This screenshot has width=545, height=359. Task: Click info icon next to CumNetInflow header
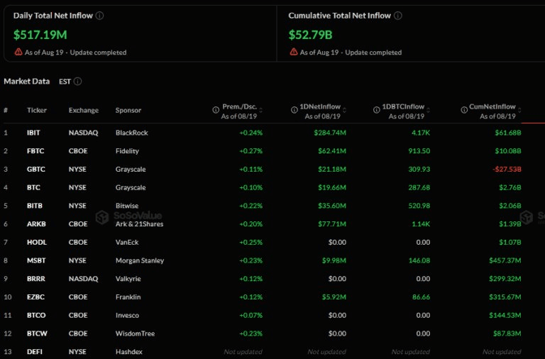coord(463,110)
